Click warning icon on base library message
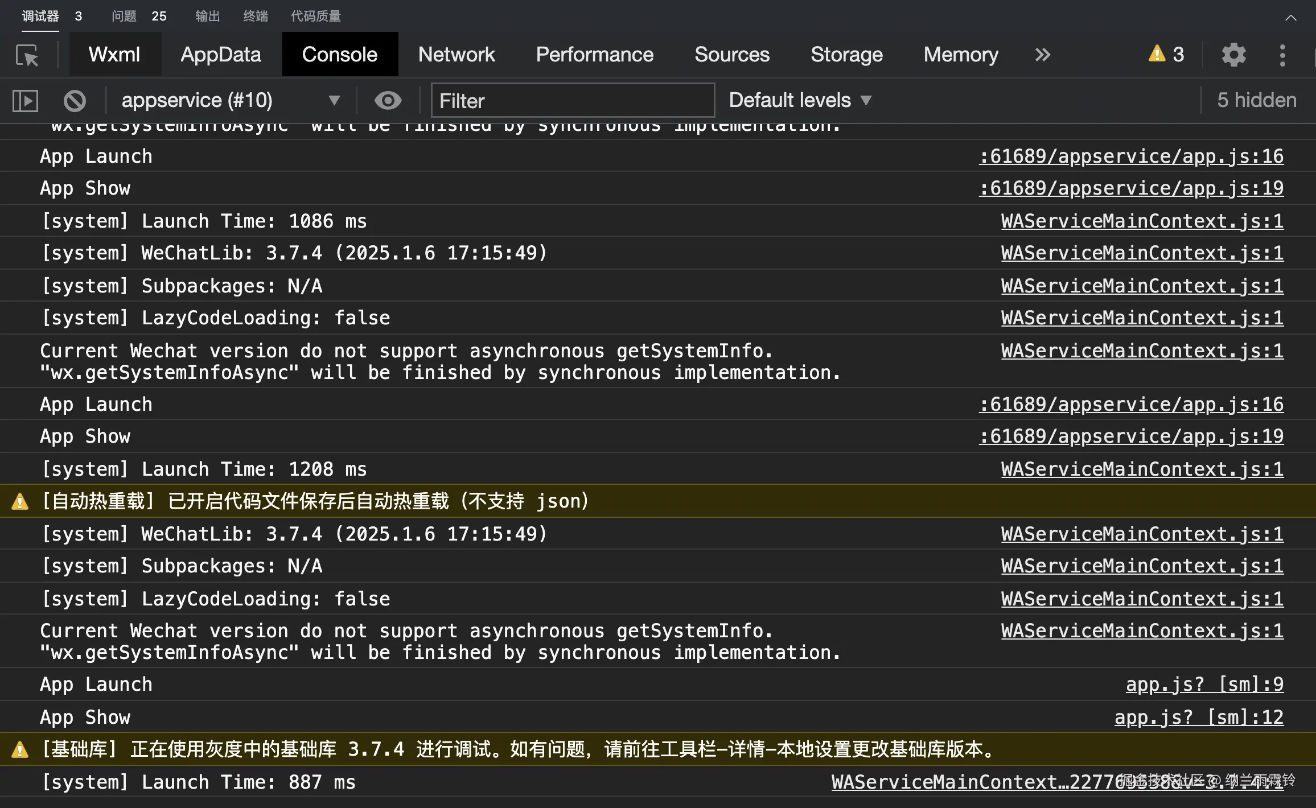 tap(20, 750)
